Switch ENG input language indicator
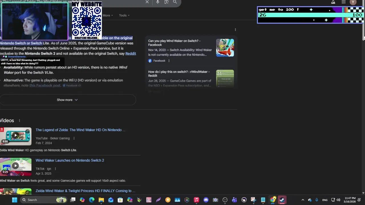The image size is (365, 205). [x=325, y=200]
